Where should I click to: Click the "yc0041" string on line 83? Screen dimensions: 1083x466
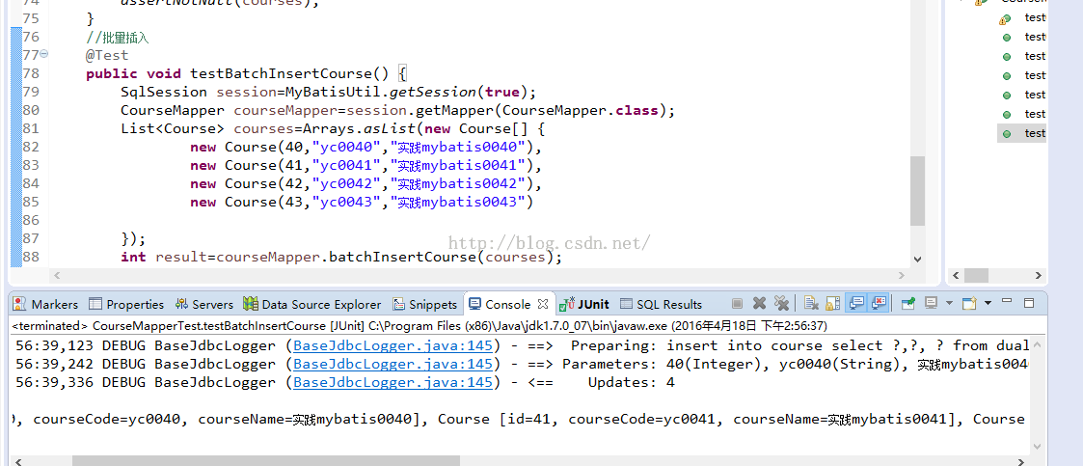(x=347, y=165)
